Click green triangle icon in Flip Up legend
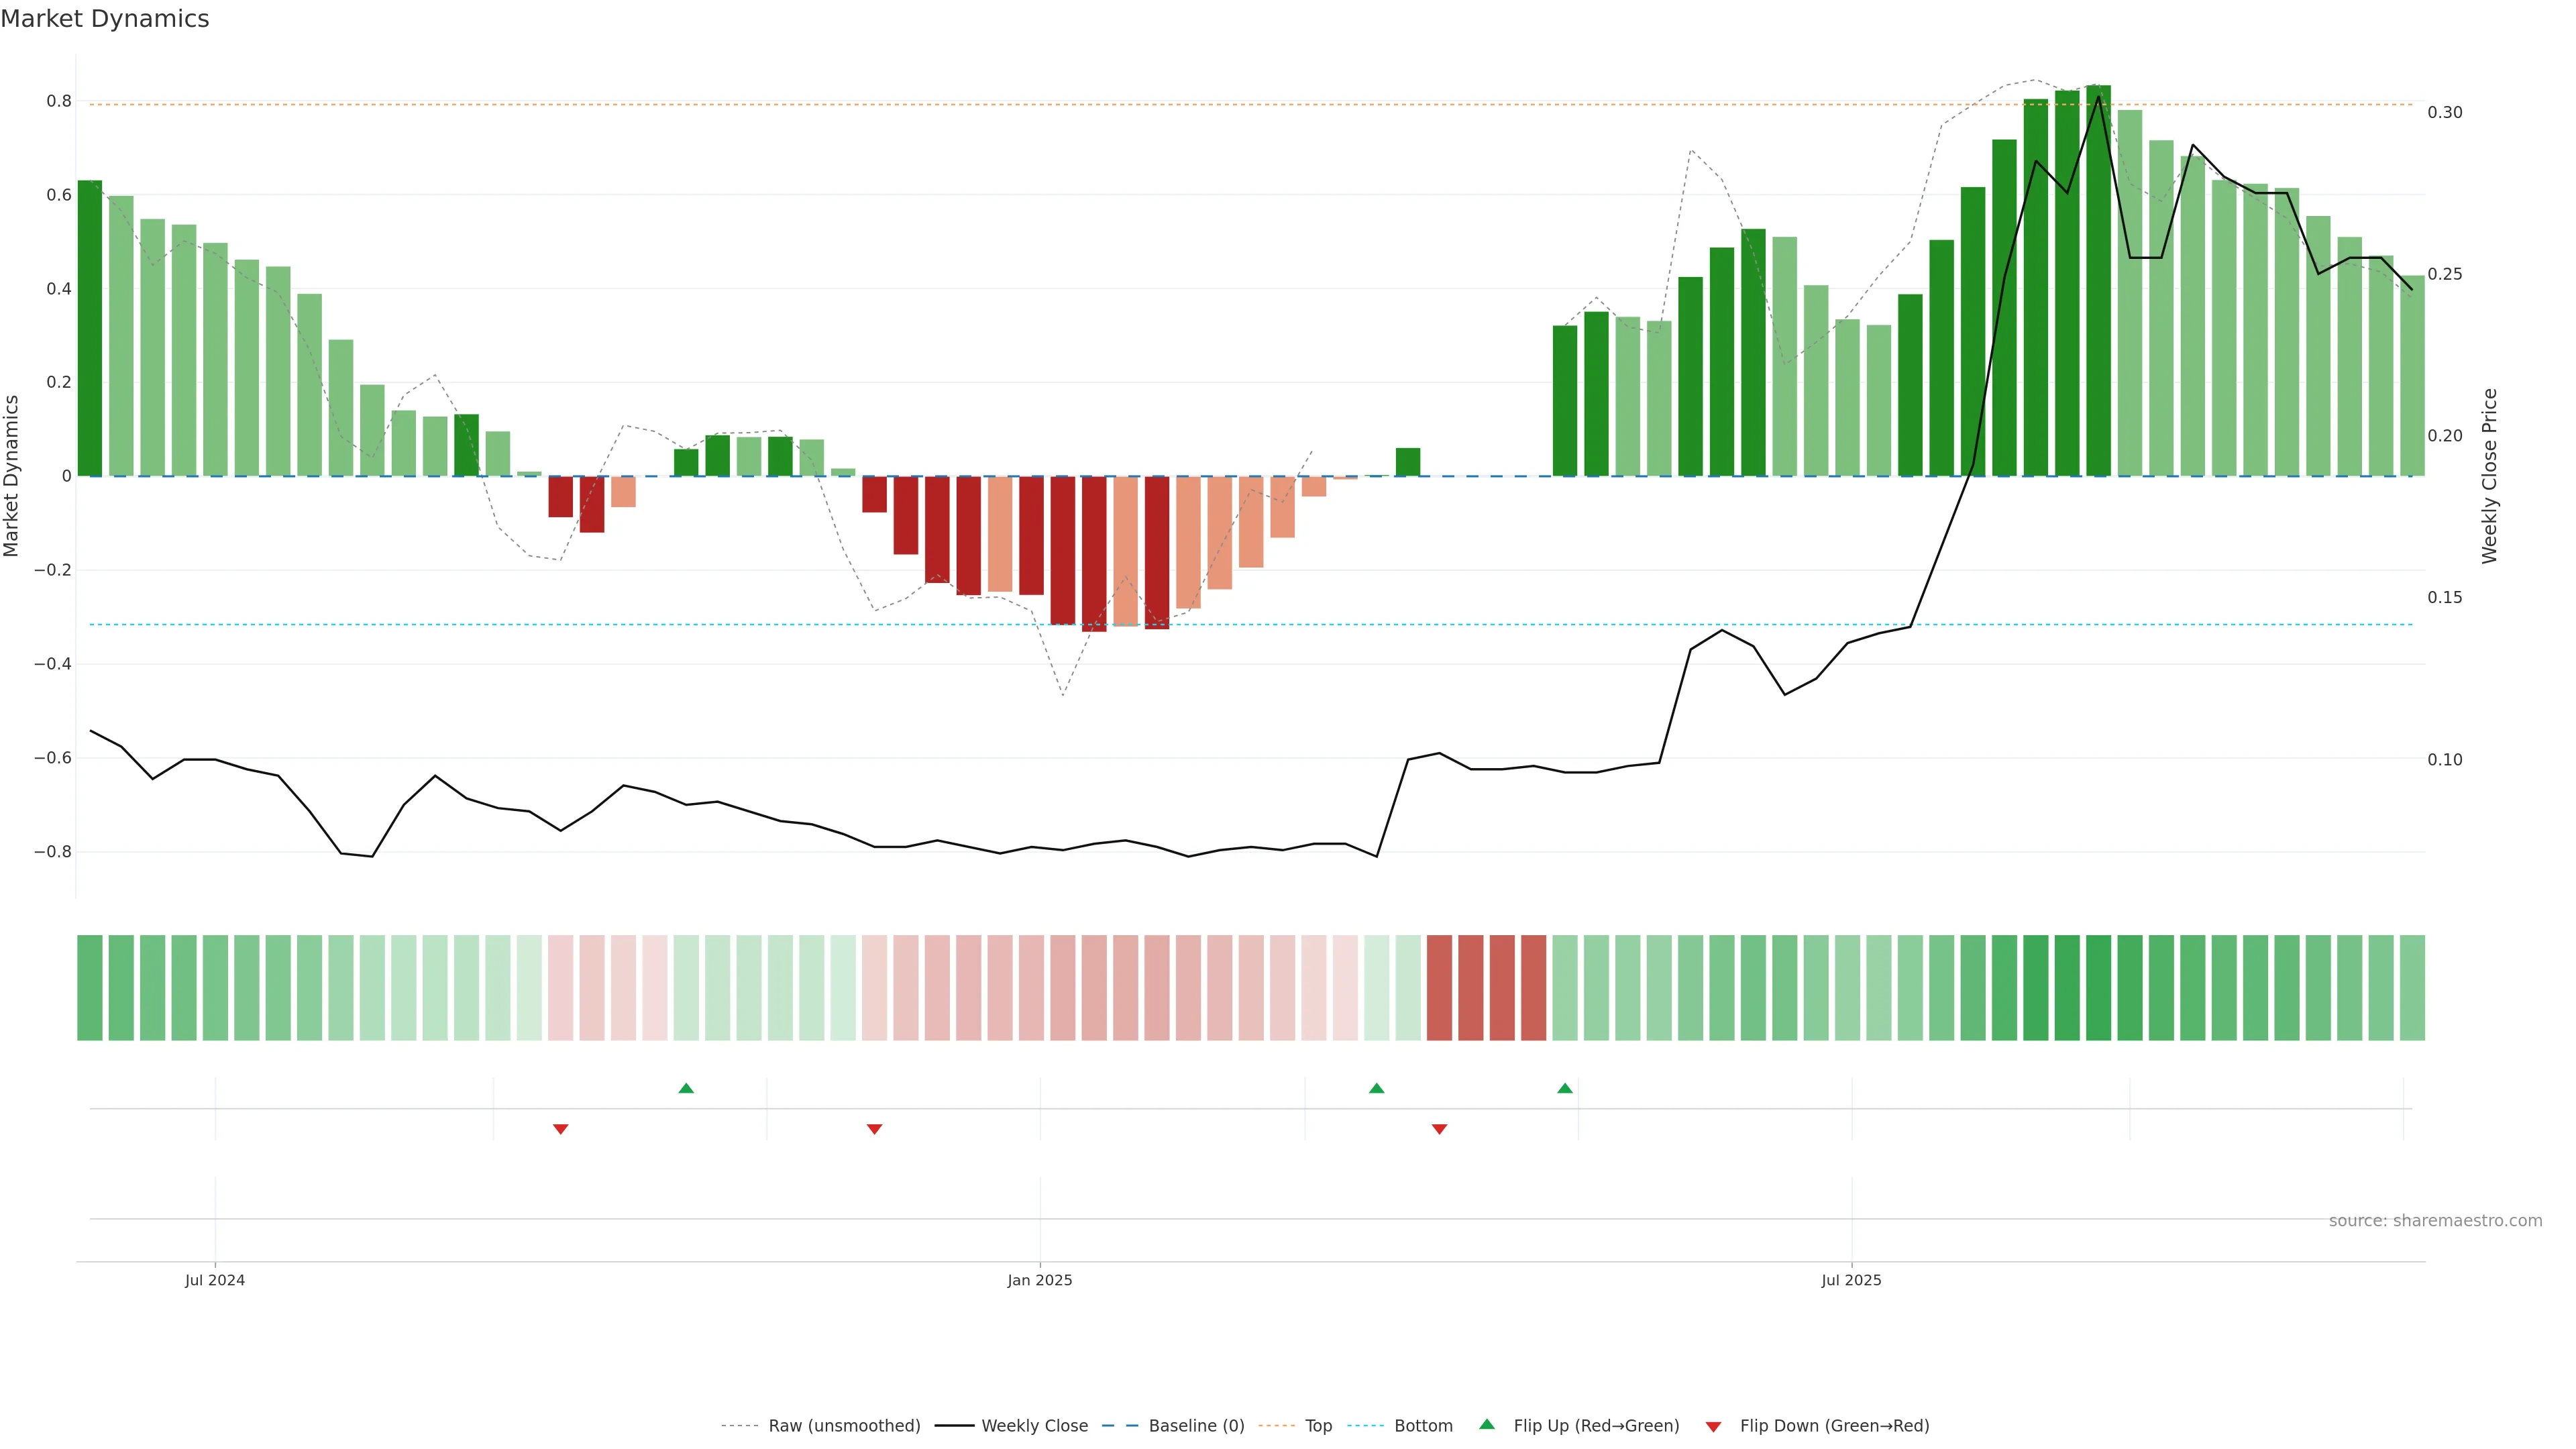The height and width of the screenshot is (1449, 2576). pos(1487,1424)
